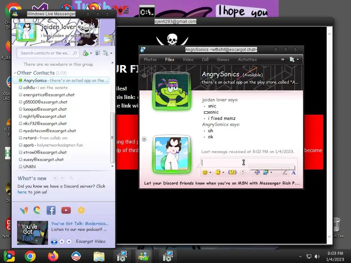Switch to the Files tab in chat window
Image resolution: width=351 pixels, height=263 pixels.
pos(169,60)
